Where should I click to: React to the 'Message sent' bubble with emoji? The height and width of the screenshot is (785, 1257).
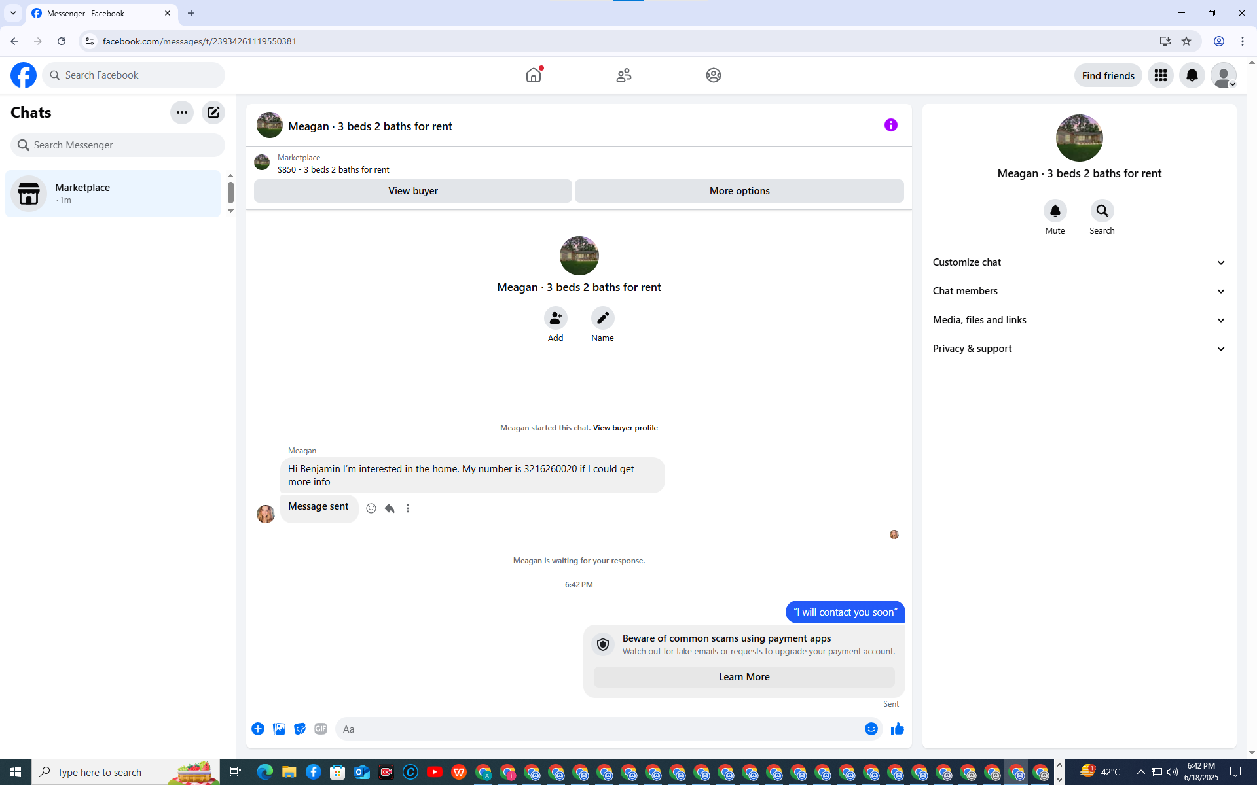(x=371, y=508)
